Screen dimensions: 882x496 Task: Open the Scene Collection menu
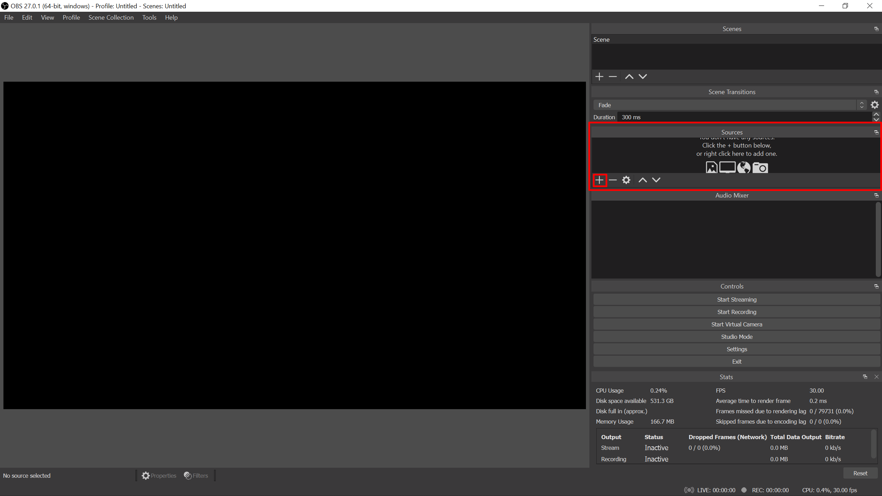[111, 18]
